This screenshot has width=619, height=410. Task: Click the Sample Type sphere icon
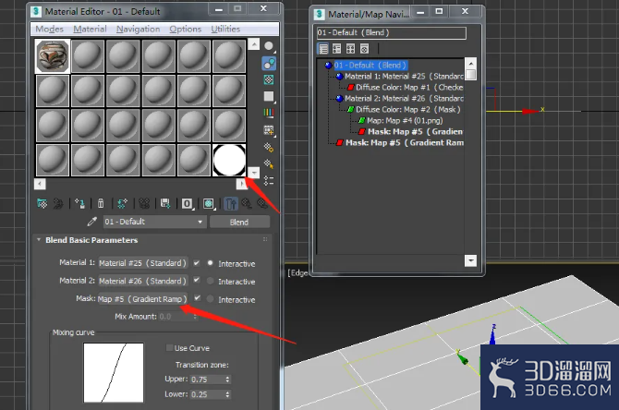click(x=269, y=46)
